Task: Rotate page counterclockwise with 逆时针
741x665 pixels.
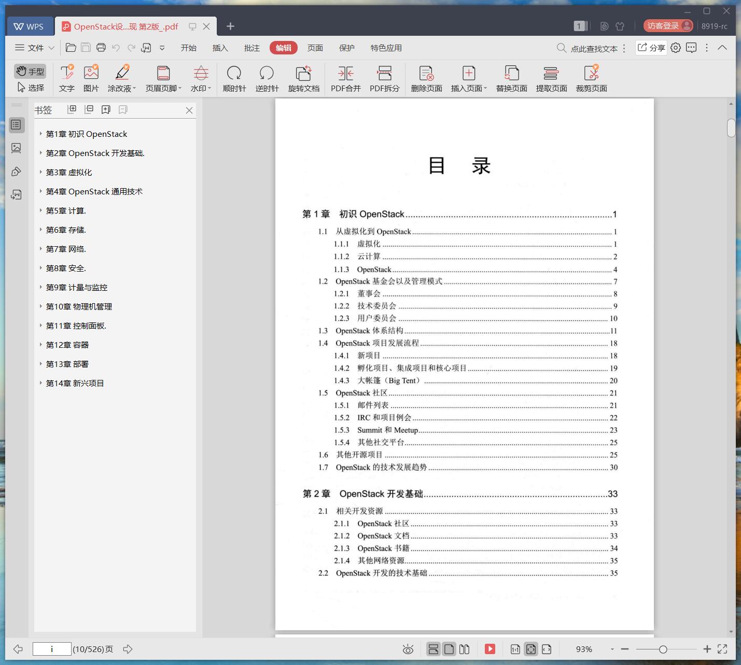Action: pos(267,79)
